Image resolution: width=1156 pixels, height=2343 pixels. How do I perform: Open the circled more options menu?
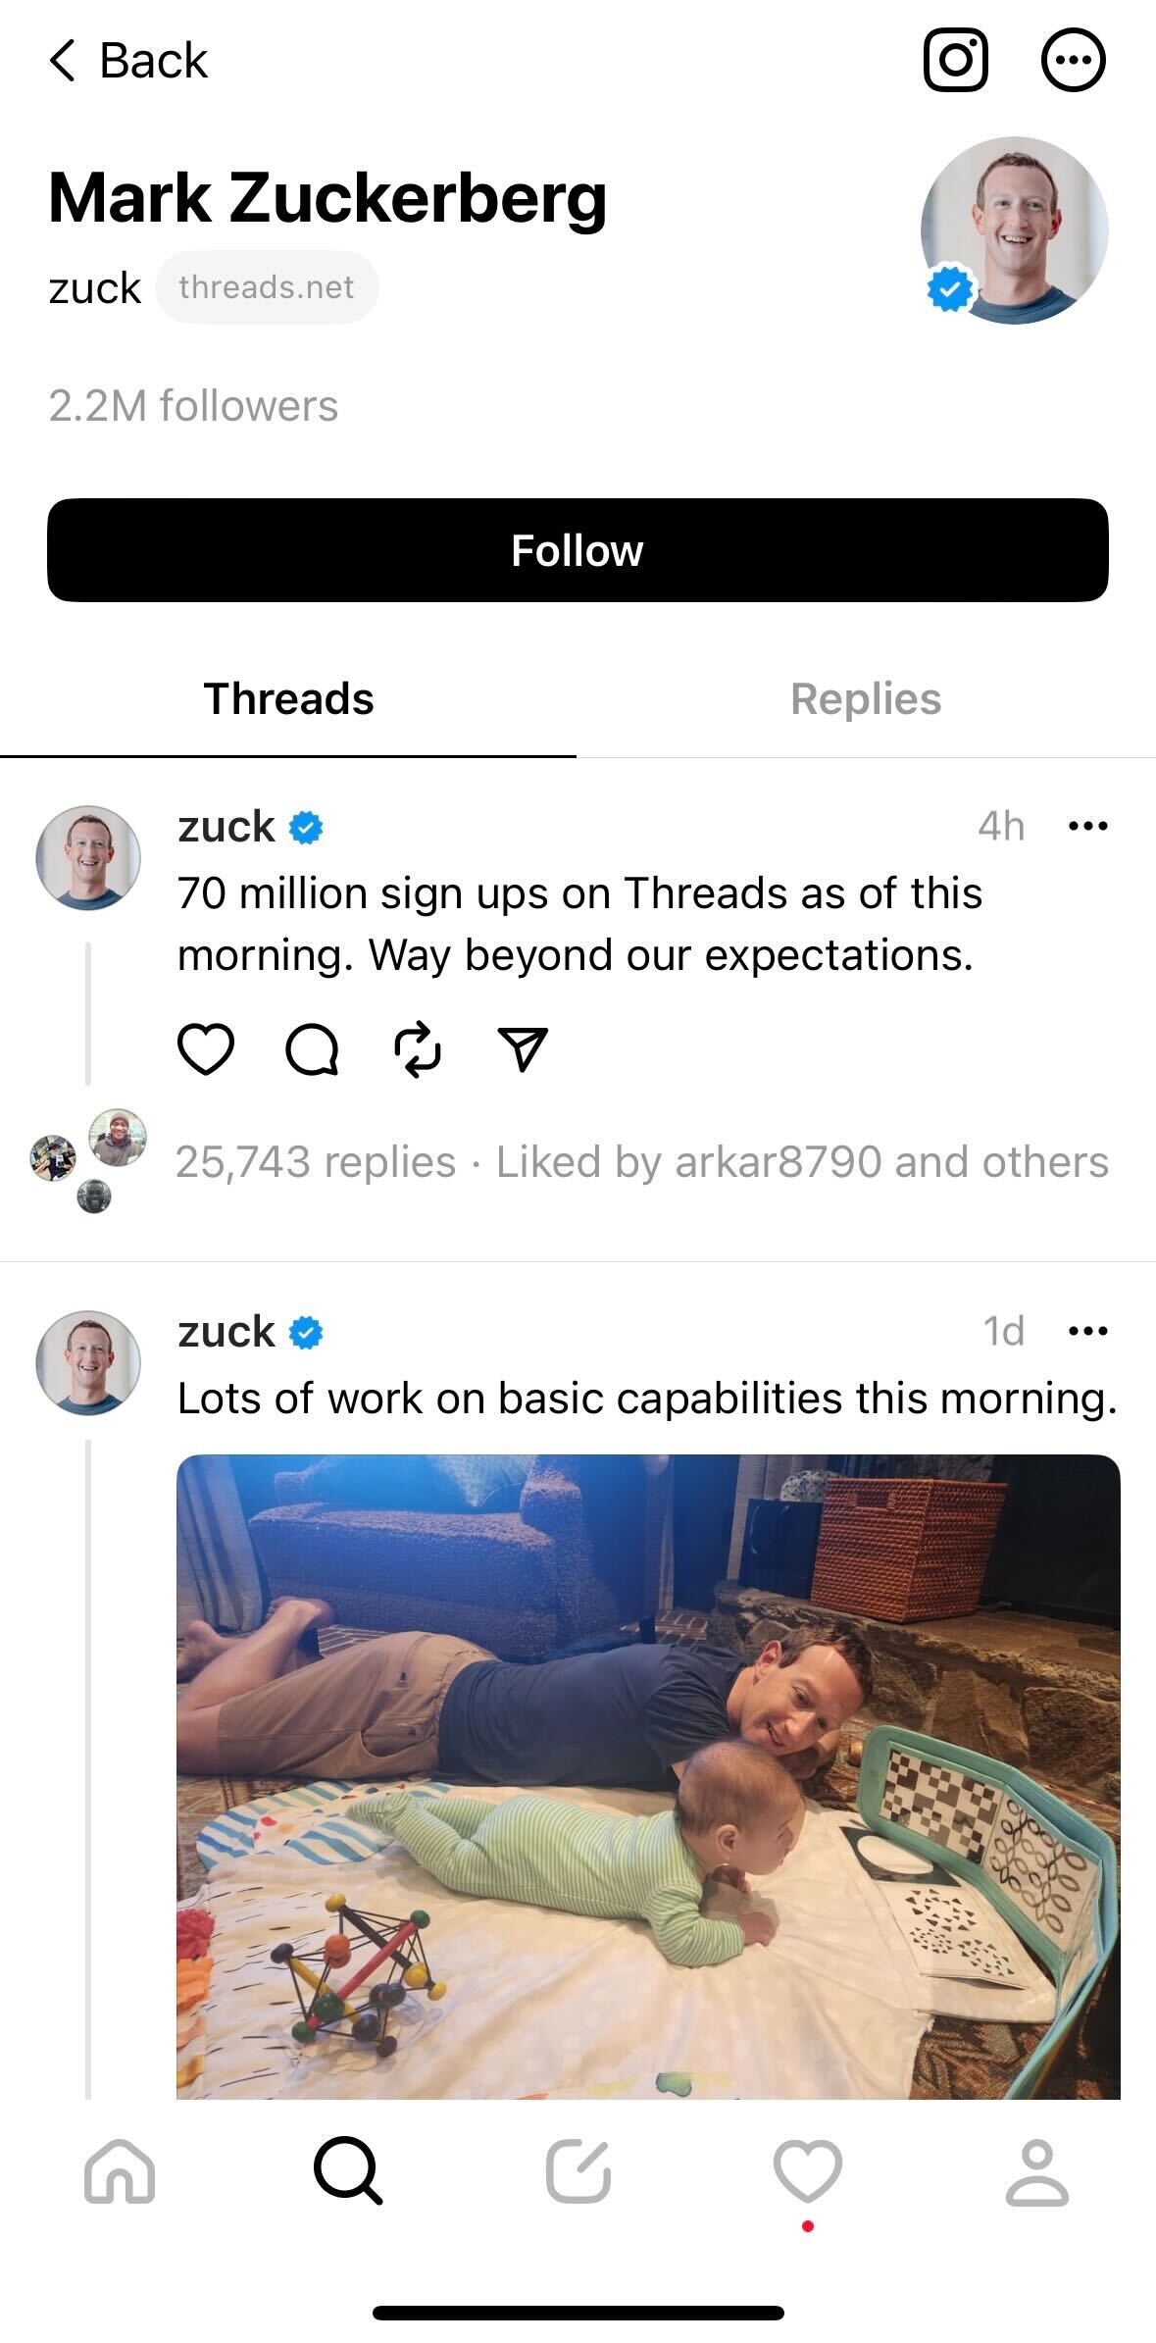pos(1073,61)
